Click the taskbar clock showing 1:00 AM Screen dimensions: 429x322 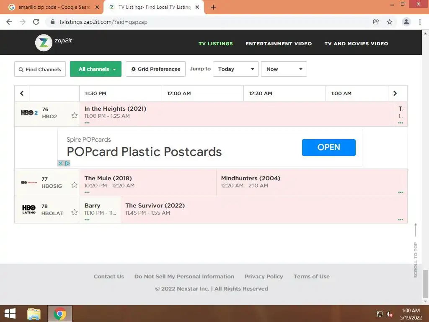coord(411,311)
